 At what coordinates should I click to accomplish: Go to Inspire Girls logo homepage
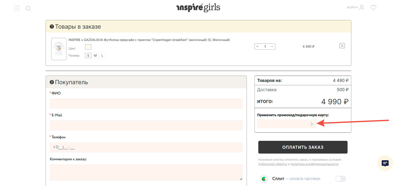pos(198,8)
